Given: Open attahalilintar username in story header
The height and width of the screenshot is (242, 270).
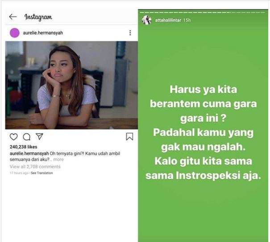Looking at the screenshot, I should click(168, 21).
